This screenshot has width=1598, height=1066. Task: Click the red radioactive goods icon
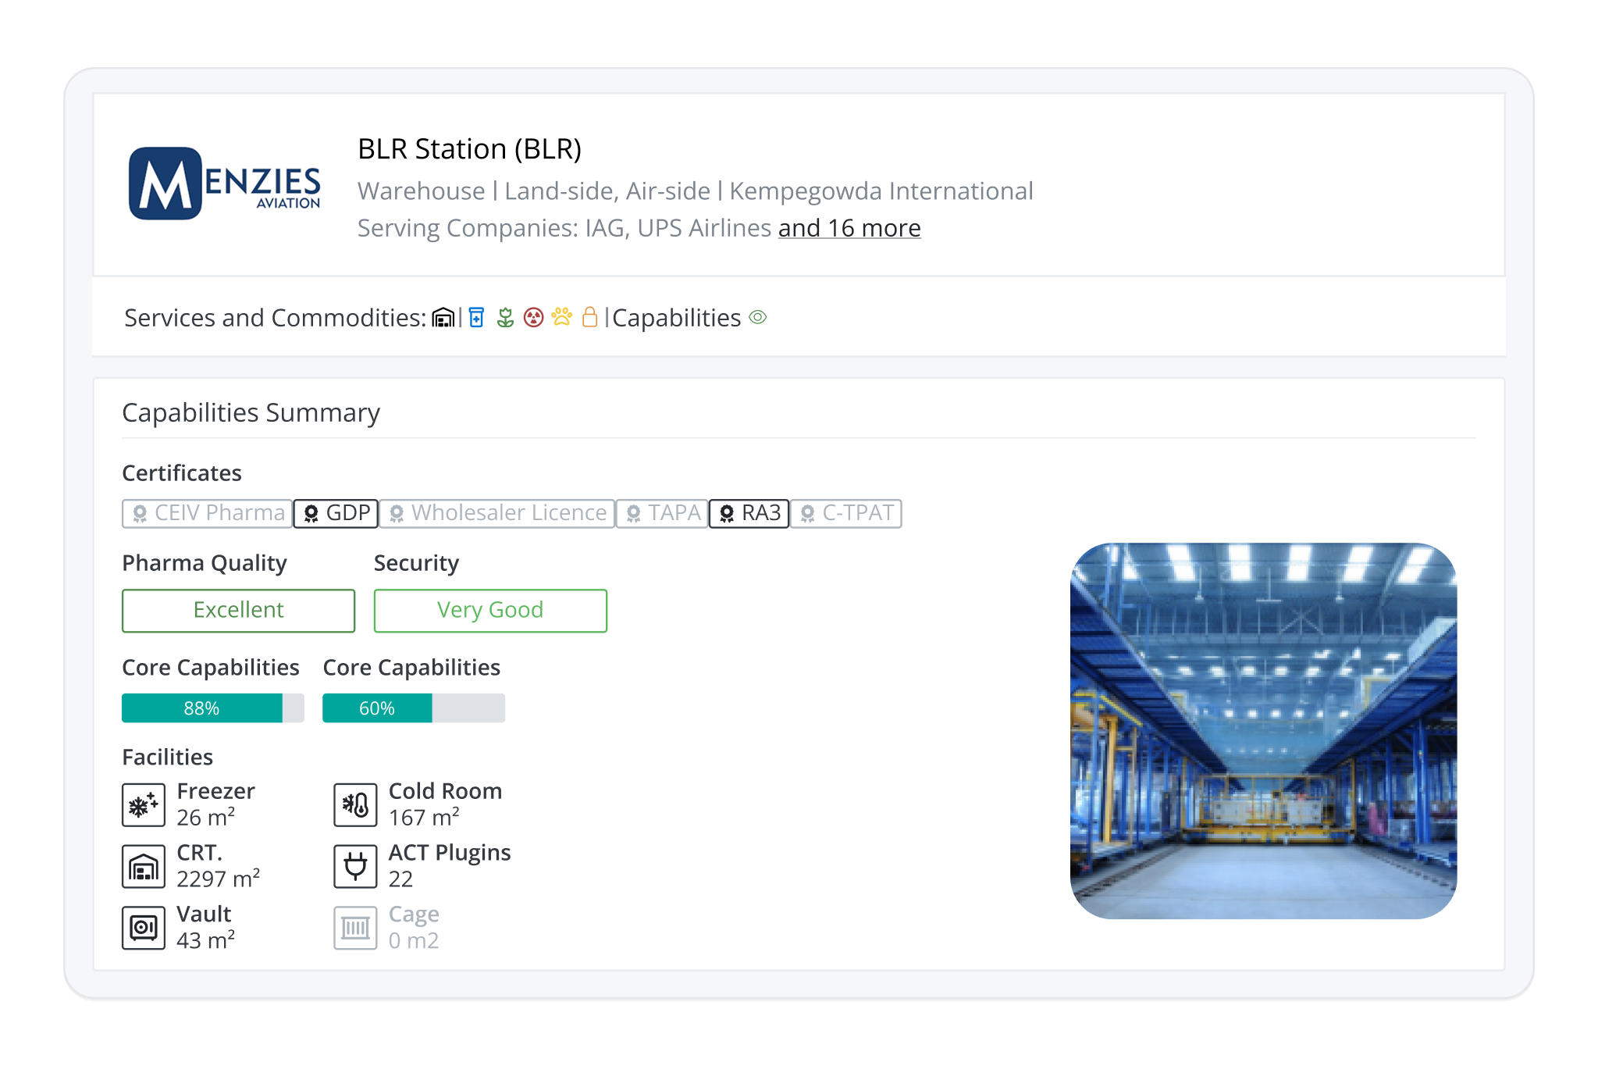(533, 318)
